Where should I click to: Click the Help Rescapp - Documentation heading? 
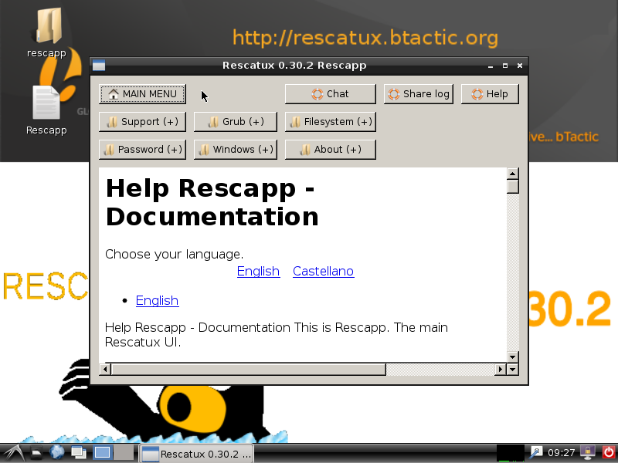click(x=212, y=202)
